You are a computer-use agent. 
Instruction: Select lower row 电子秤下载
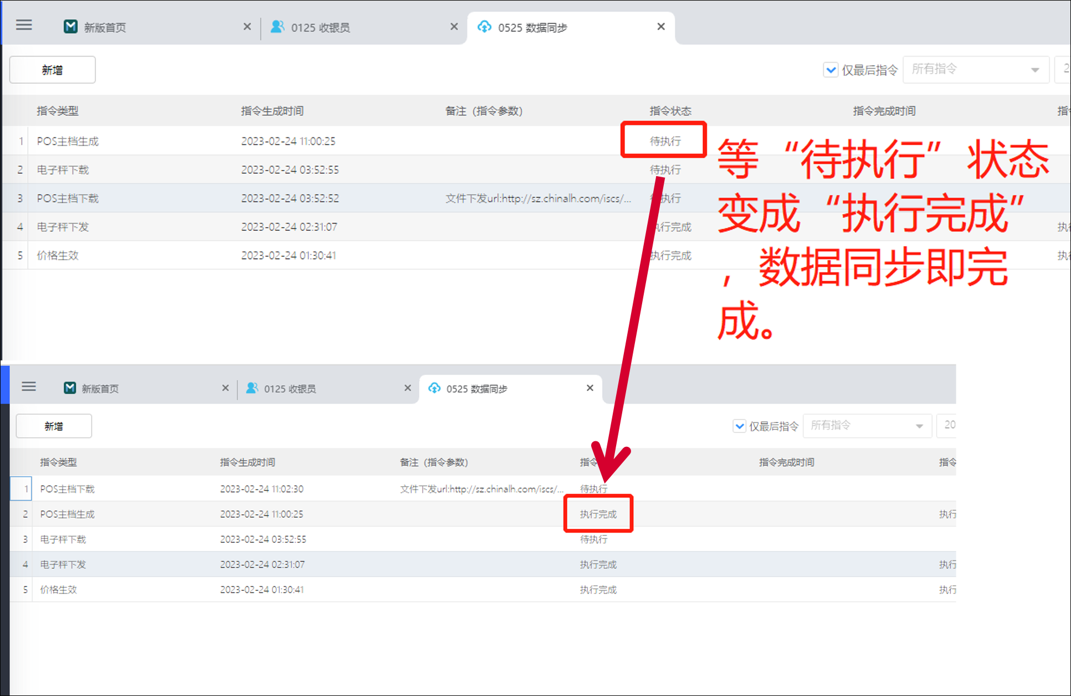click(x=483, y=539)
